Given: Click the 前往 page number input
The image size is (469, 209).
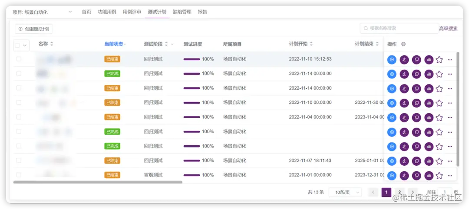Looking at the screenshot, I should click(x=445, y=192).
